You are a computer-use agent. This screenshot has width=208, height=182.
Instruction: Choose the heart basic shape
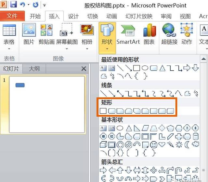tap(162, 144)
